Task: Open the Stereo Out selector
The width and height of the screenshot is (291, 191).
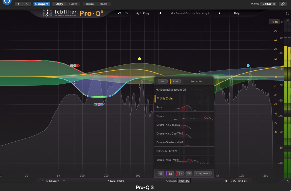Action: click(197, 81)
